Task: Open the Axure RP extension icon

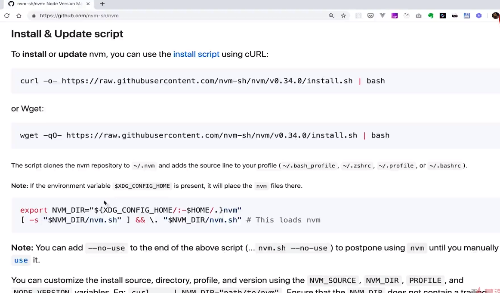Action: tap(395, 15)
